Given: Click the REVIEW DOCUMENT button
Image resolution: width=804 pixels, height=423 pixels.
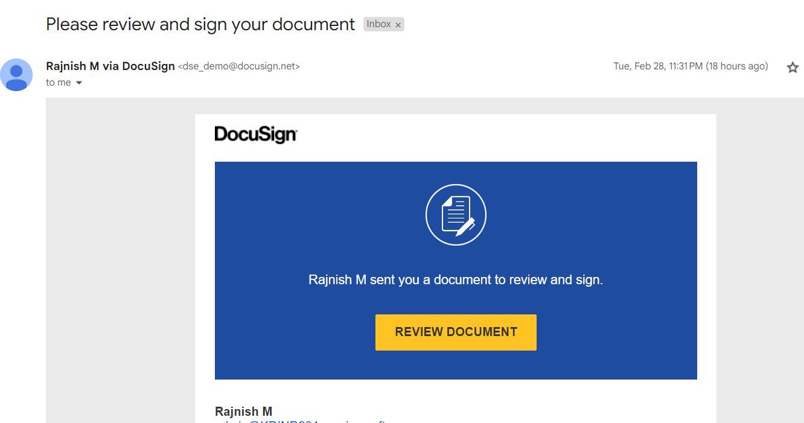Looking at the screenshot, I should (x=456, y=332).
